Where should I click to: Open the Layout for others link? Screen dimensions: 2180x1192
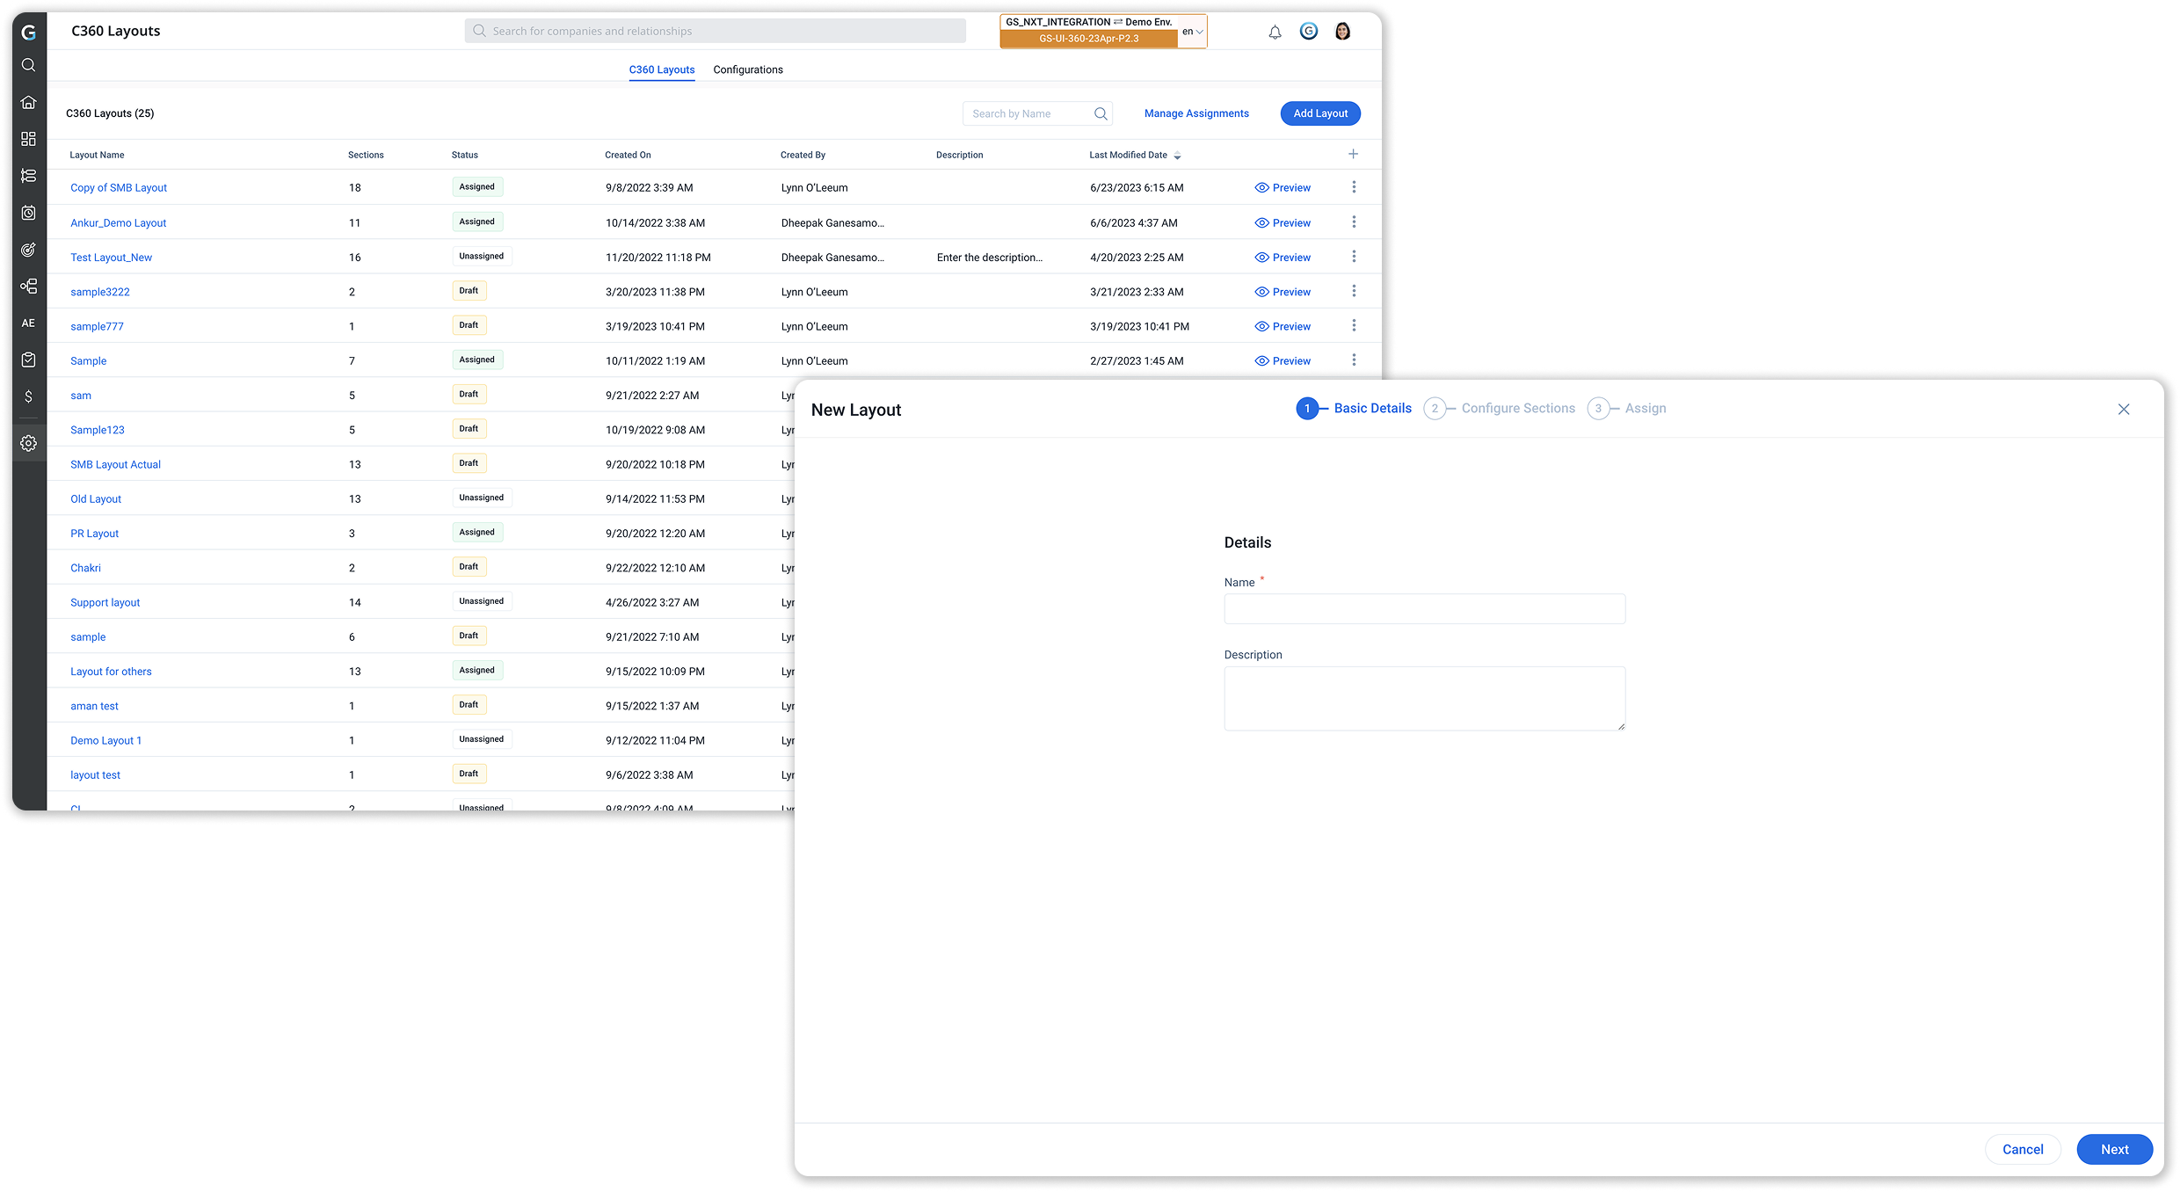(x=111, y=672)
